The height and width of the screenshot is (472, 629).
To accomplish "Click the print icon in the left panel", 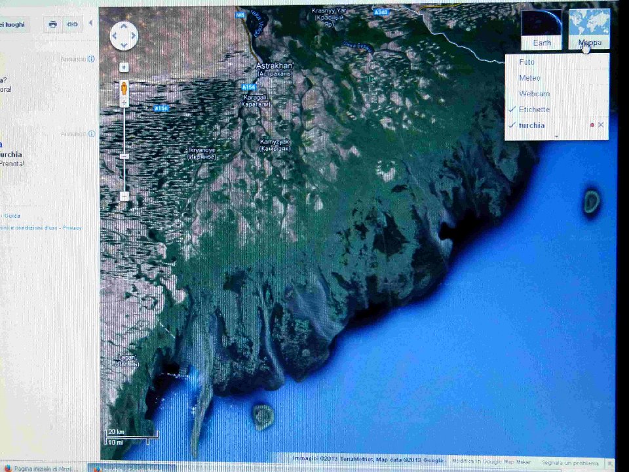I will (x=52, y=24).
